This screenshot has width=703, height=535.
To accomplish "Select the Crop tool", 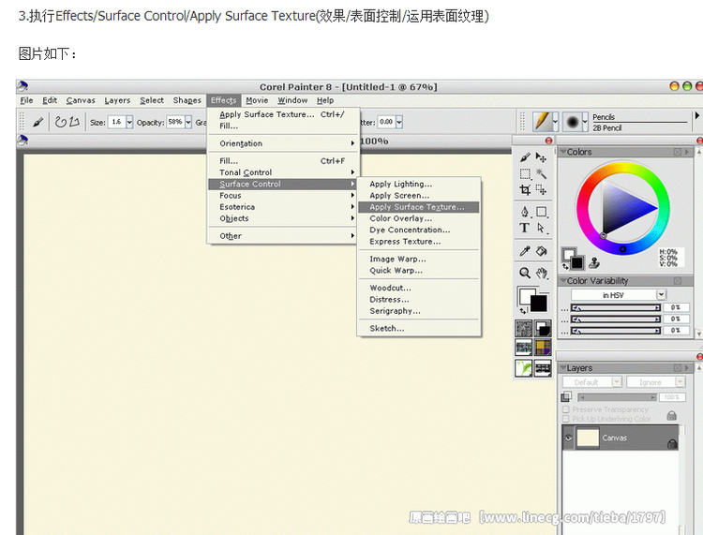I will (525, 190).
